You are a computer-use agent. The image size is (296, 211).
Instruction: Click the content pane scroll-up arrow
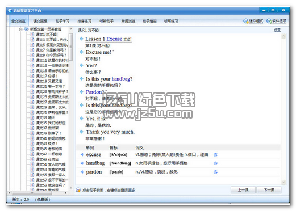click(x=284, y=36)
